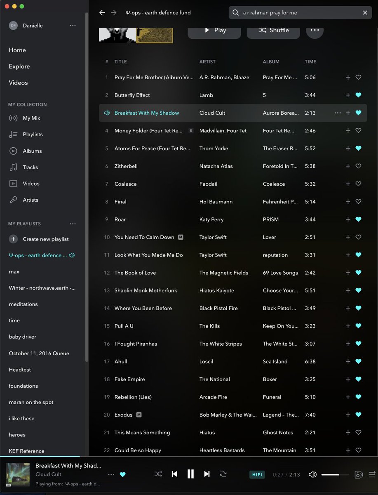Click the sidebar vertical scrollbar

(87, 188)
